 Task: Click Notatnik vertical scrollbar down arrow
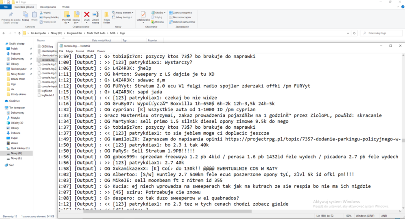point(403,207)
